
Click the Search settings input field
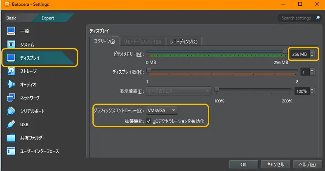pyautogui.click(x=297, y=18)
